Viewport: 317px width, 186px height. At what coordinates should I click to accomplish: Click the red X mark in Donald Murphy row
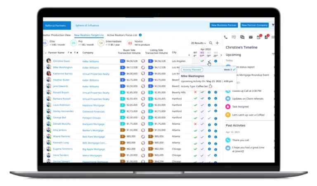[x=195, y=124]
